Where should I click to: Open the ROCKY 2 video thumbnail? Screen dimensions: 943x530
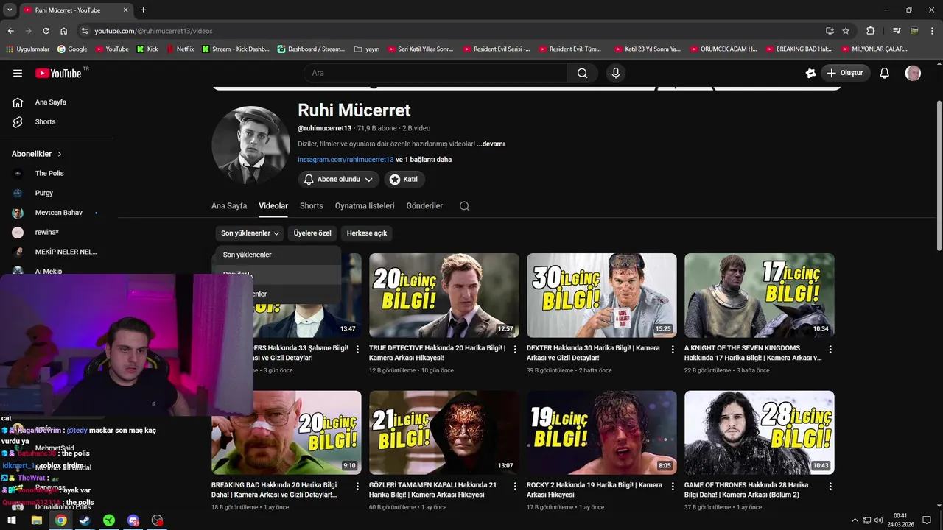[602, 432]
